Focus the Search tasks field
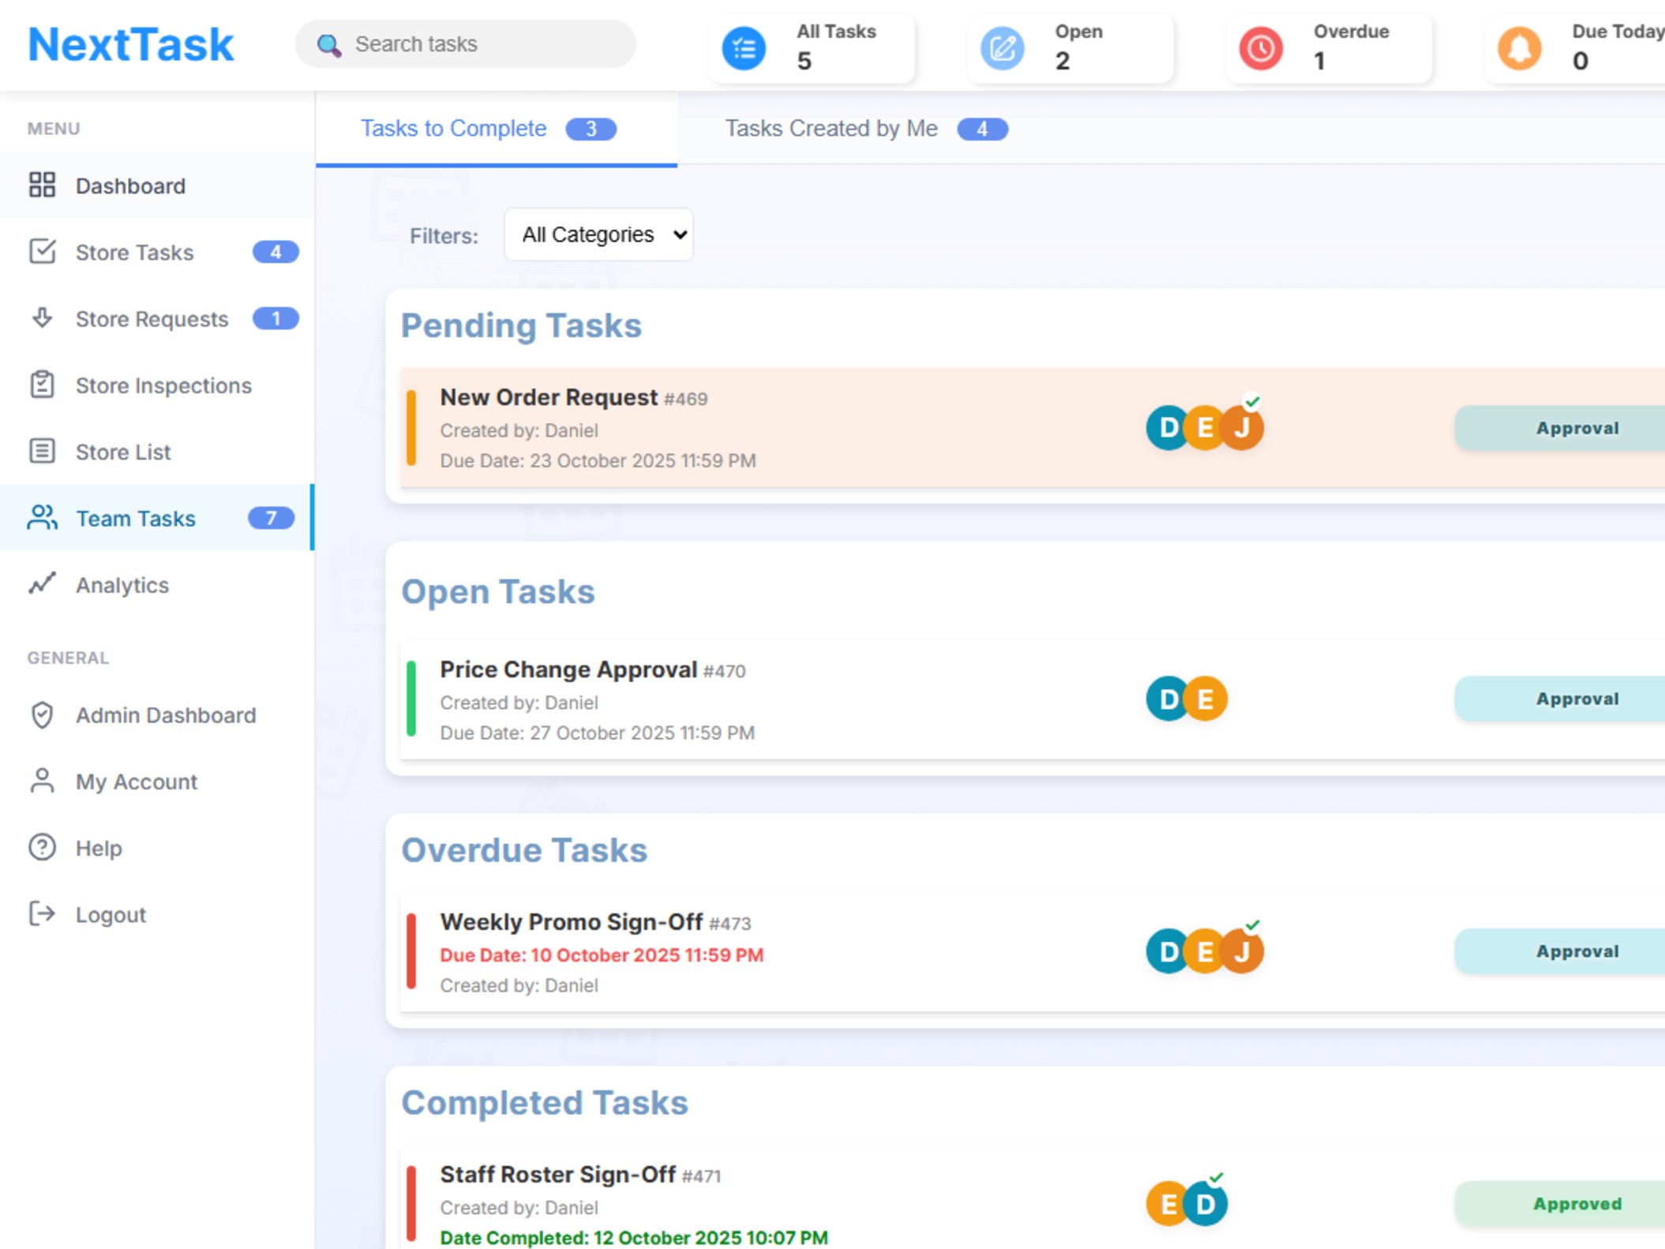Image resolution: width=1665 pixels, height=1249 pixels. (x=466, y=44)
